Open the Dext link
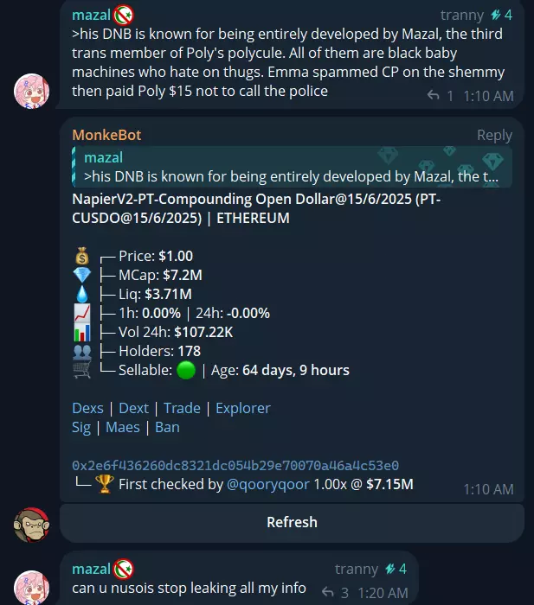 coord(133,408)
